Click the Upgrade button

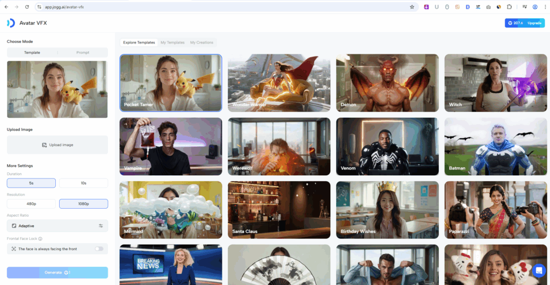pos(534,23)
